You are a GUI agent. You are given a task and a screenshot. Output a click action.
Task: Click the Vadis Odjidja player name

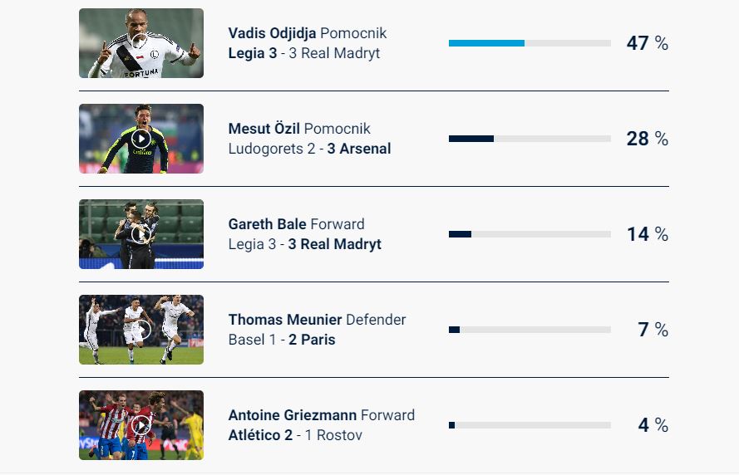tap(272, 33)
